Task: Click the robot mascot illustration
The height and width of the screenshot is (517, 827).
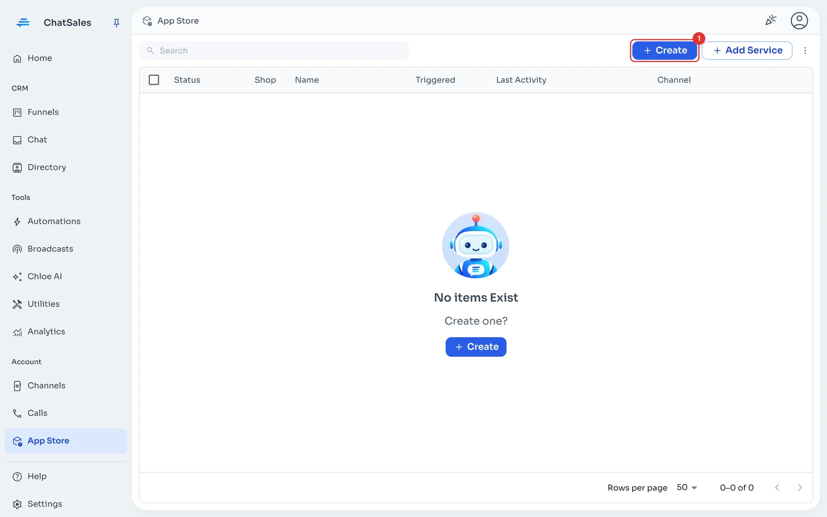Action: (x=476, y=246)
